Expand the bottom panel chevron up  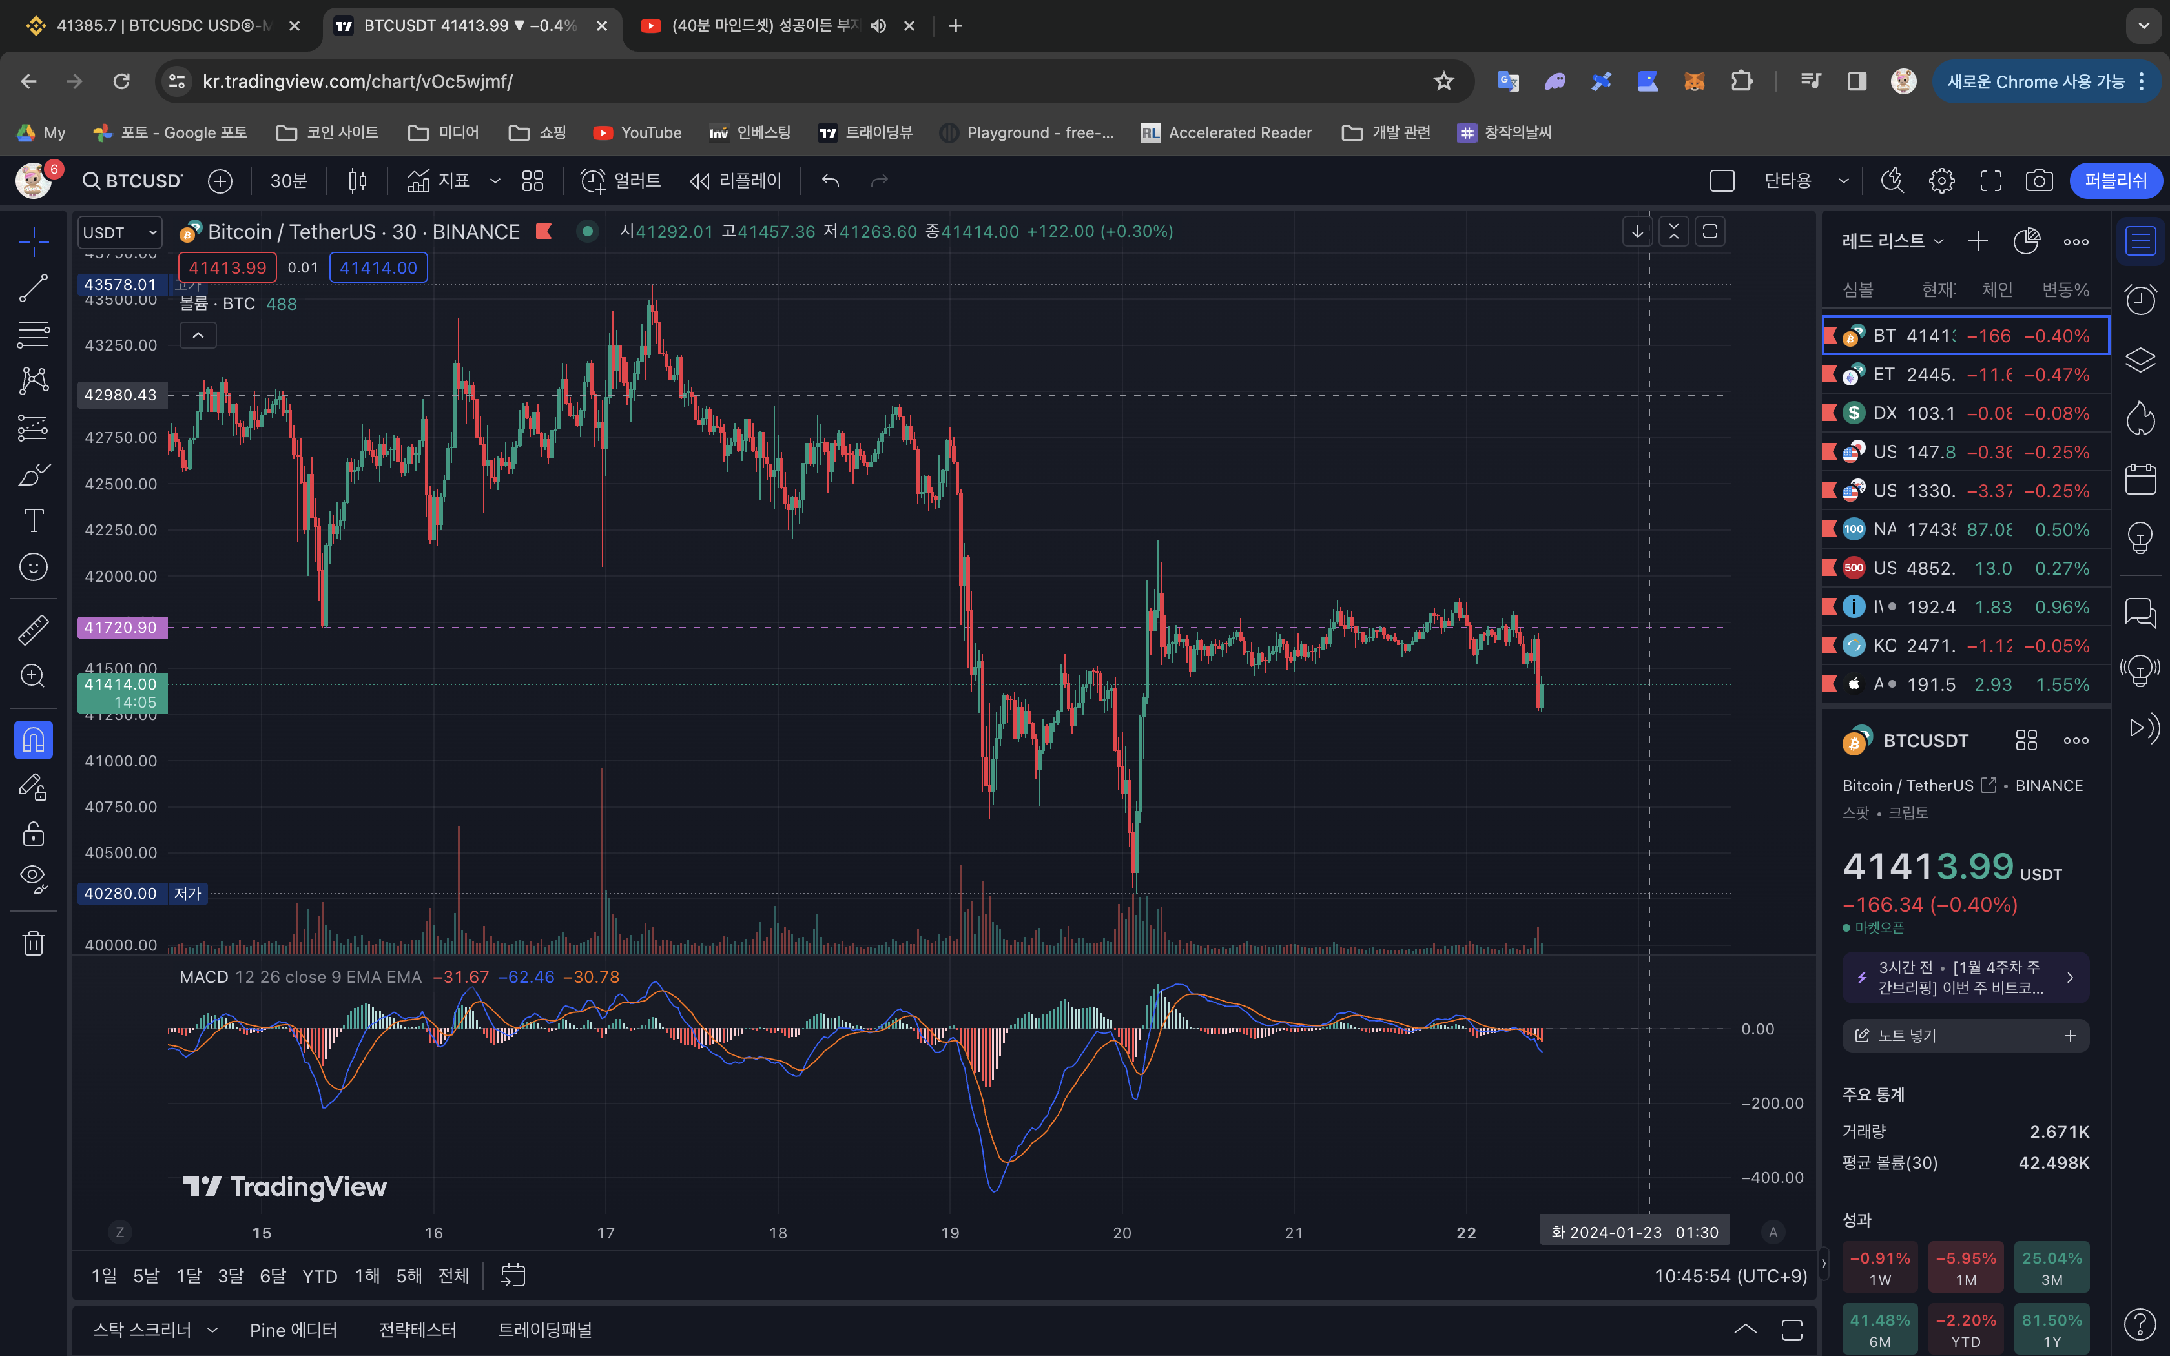[1745, 1330]
